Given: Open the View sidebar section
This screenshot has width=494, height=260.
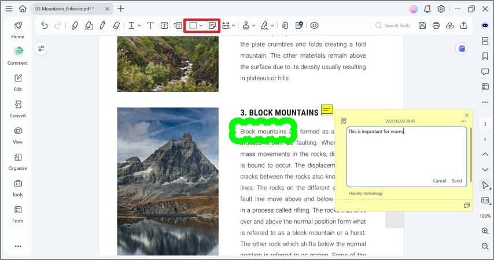Looking at the screenshot, I should coord(17,135).
